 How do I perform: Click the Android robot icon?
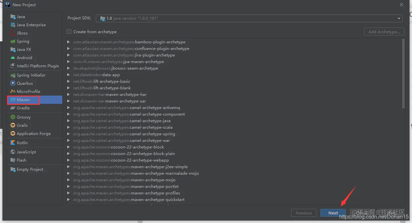click(x=13, y=58)
